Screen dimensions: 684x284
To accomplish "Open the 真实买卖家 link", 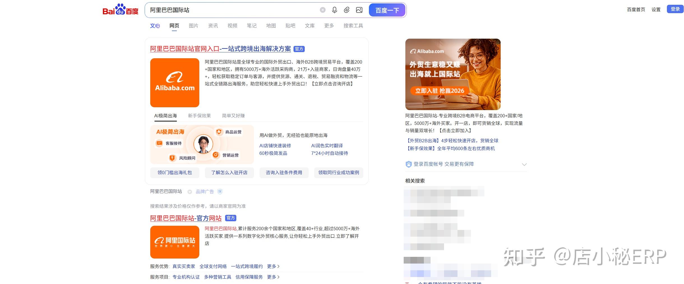I will pos(184,266).
